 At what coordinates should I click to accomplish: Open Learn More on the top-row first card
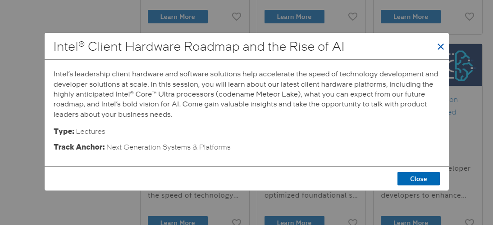click(178, 17)
